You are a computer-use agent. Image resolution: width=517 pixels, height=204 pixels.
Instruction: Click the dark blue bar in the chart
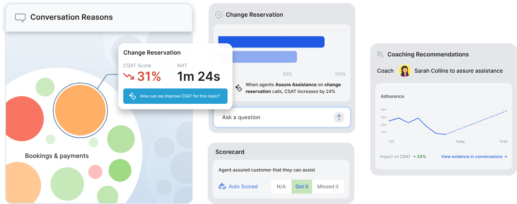[271, 42]
